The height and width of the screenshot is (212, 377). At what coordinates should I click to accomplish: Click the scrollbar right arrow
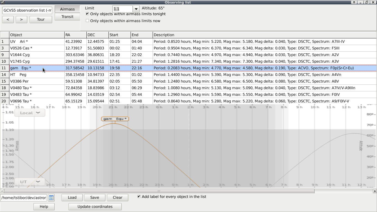375,191
